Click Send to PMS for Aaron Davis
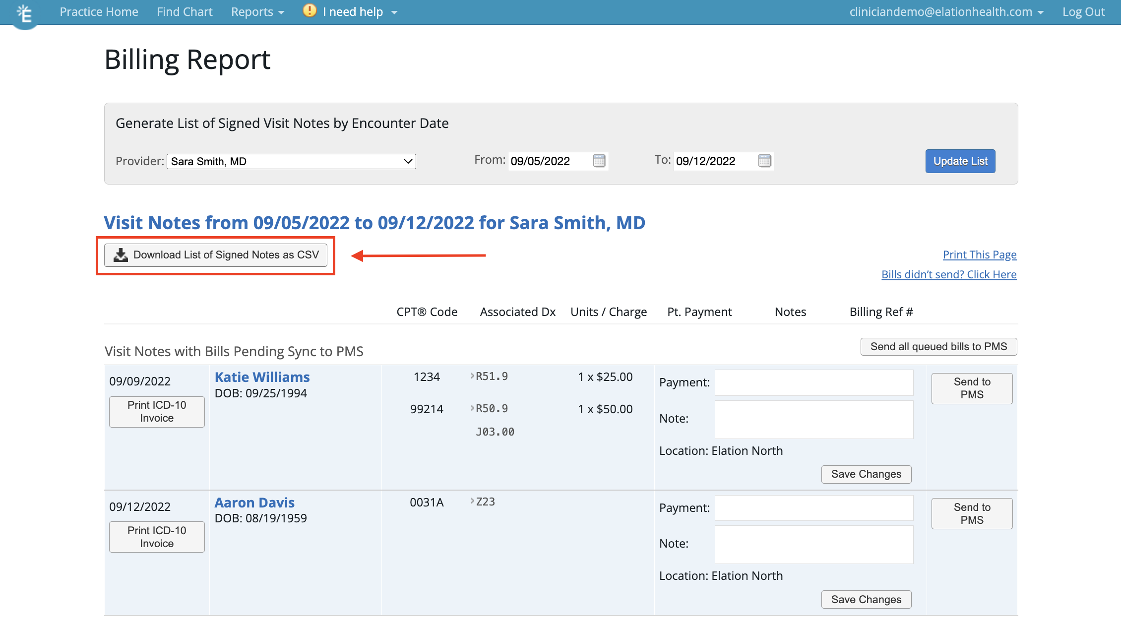 click(x=971, y=513)
